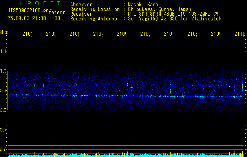Click the Receiving Location label
The image size is (247, 157).
click(95, 9)
